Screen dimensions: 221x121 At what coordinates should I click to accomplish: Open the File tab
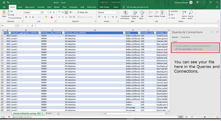click(4, 7)
